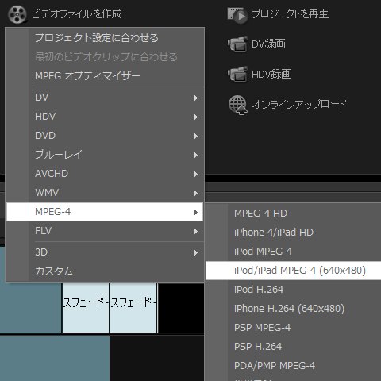
Task: Open the DVD submenu entry
Action: (105, 136)
